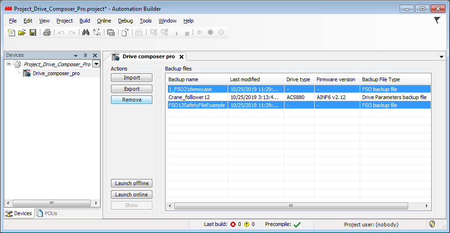
Task: Select the 1_FSO21democase backup row
Action: pos(299,89)
